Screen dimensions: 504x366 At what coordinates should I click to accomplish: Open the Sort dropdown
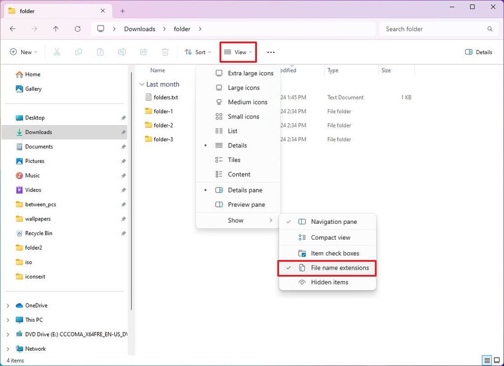pyautogui.click(x=199, y=52)
